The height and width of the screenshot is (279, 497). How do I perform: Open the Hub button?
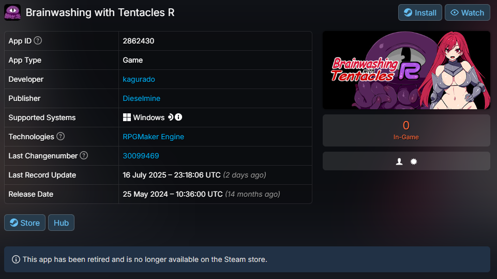pos(61,223)
